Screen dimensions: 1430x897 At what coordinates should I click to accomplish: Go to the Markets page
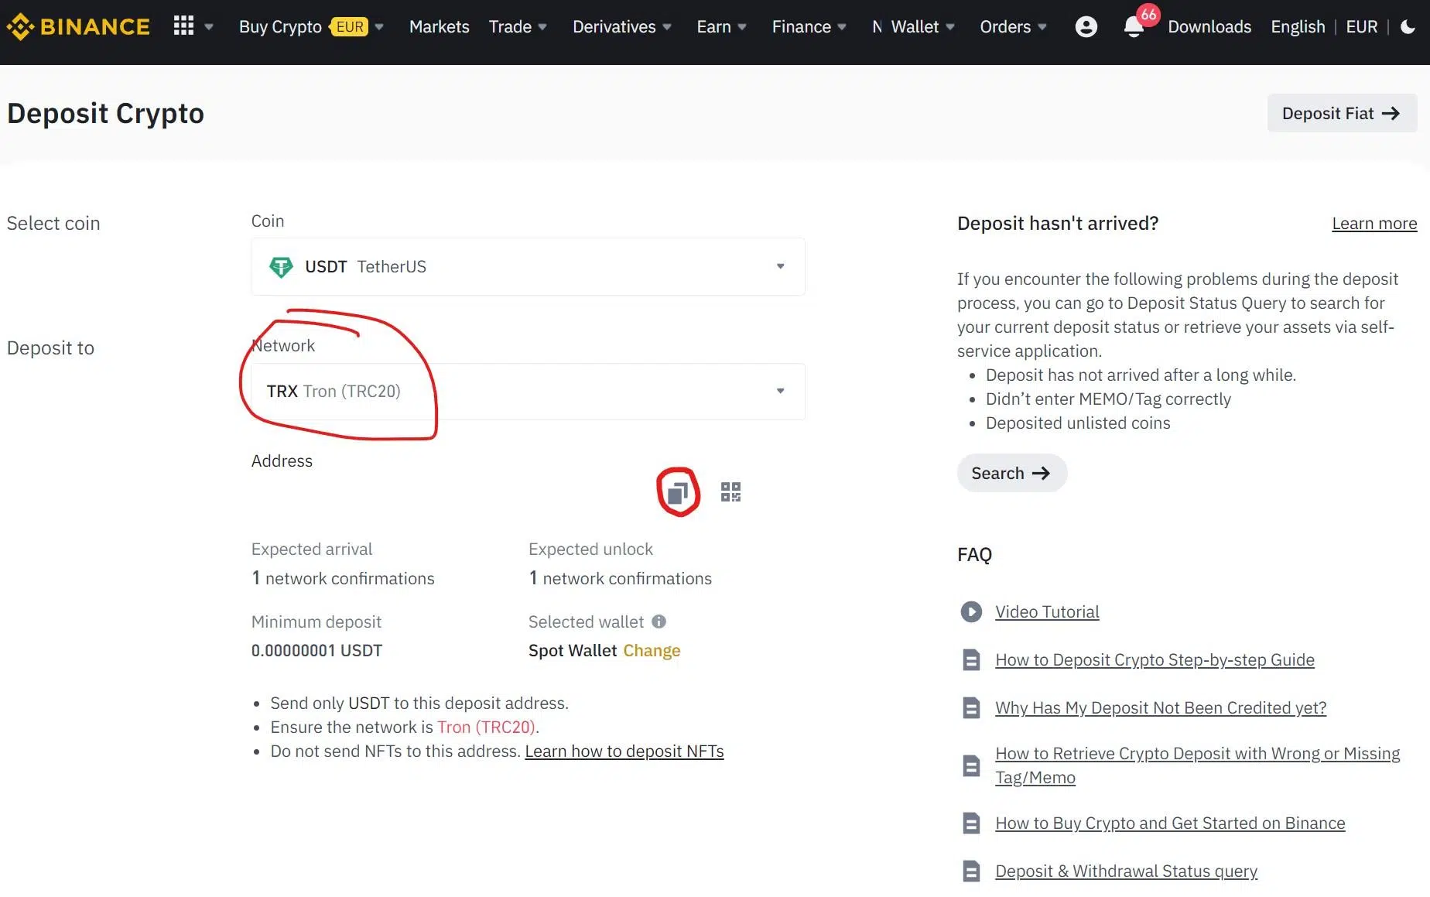pyautogui.click(x=439, y=27)
